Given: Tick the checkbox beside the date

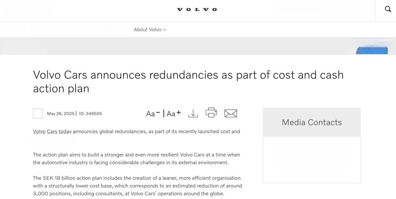Looking at the screenshot, I should 38,113.
